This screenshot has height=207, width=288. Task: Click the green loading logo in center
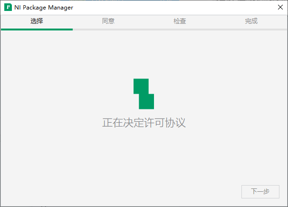pyautogui.click(x=144, y=94)
